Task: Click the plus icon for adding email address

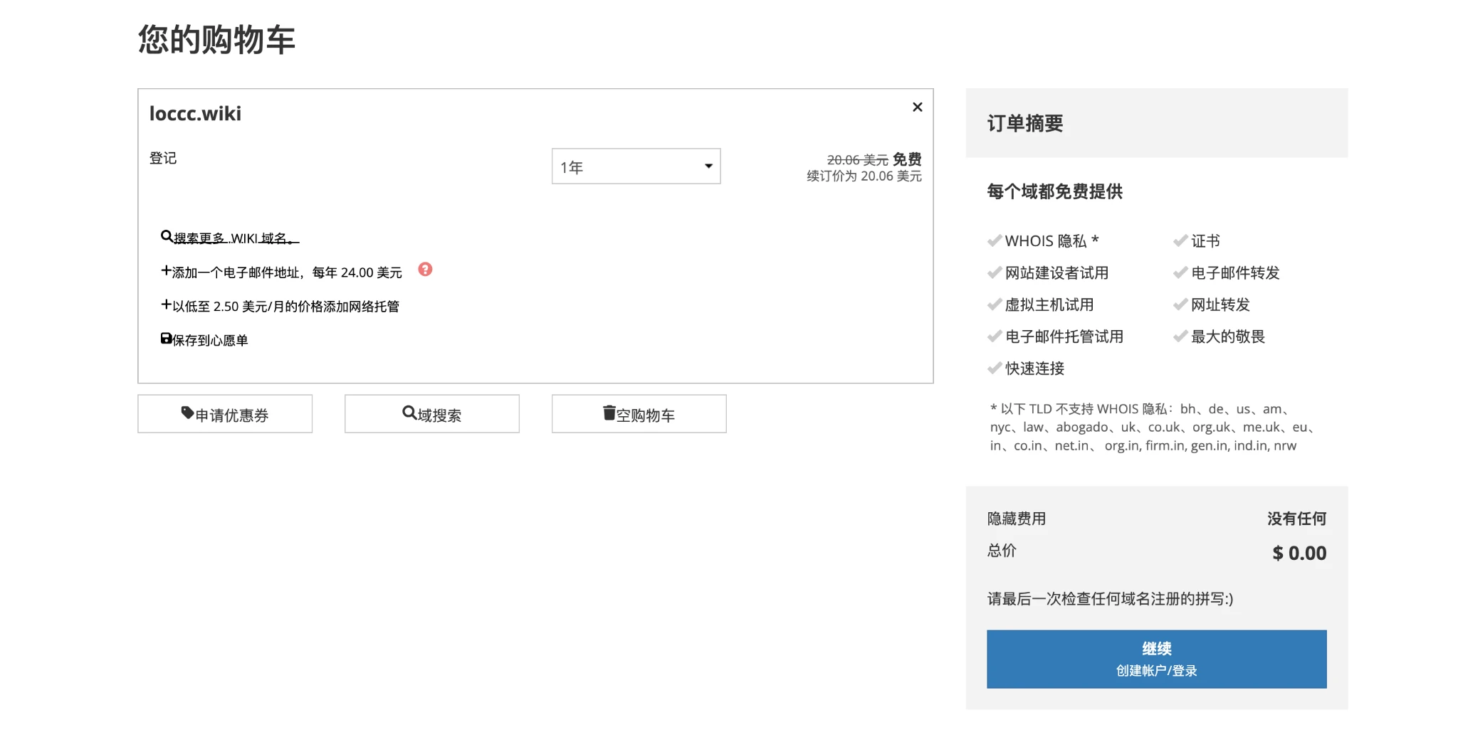Action: (166, 270)
